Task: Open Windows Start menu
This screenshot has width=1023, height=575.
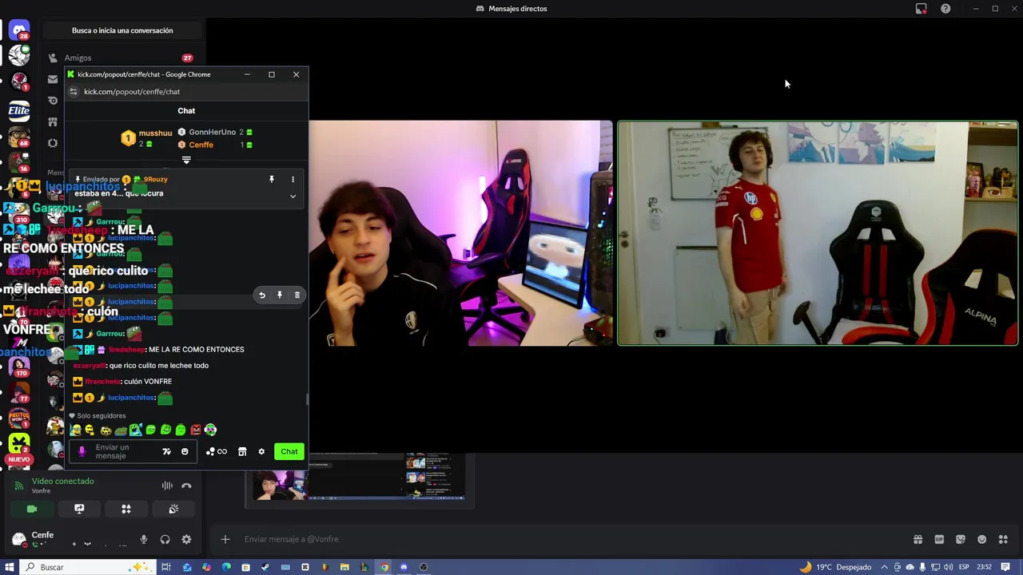Action: [10, 567]
